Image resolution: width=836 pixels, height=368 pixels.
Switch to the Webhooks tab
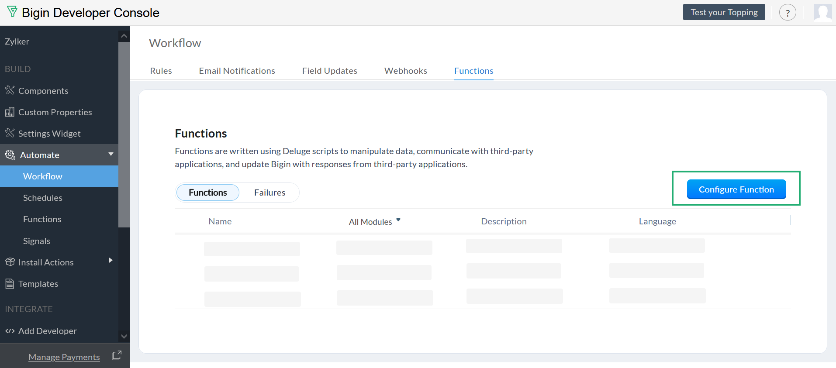tap(405, 71)
